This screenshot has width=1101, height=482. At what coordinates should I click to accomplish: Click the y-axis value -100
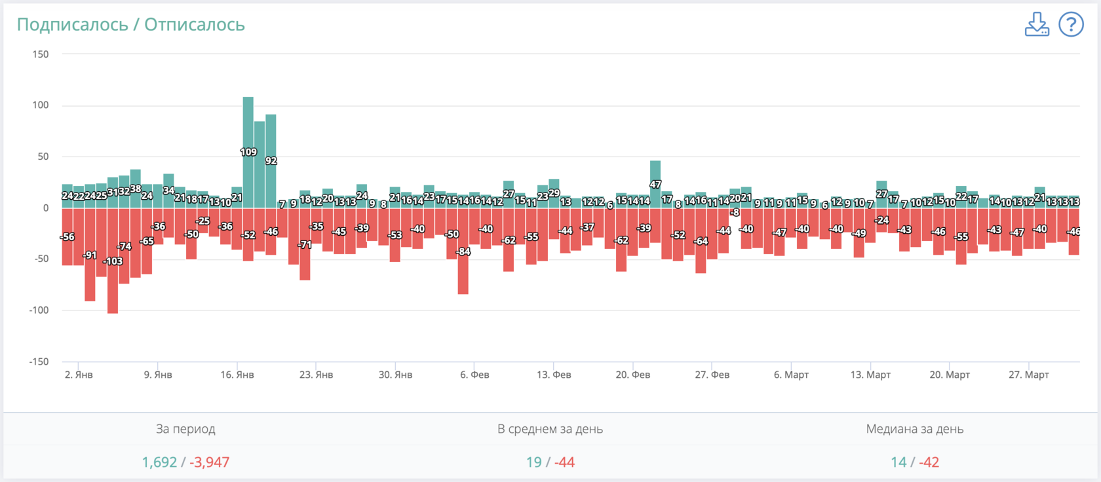point(39,310)
